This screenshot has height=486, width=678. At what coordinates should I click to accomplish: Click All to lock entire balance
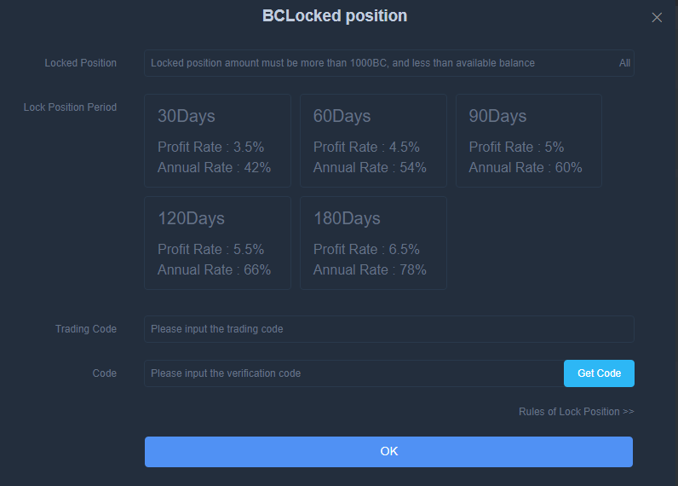pyautogui.click(x=624, y=63)
